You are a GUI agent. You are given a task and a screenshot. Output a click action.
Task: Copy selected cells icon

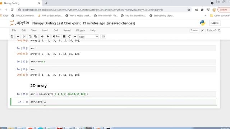[x=30, y=37]
